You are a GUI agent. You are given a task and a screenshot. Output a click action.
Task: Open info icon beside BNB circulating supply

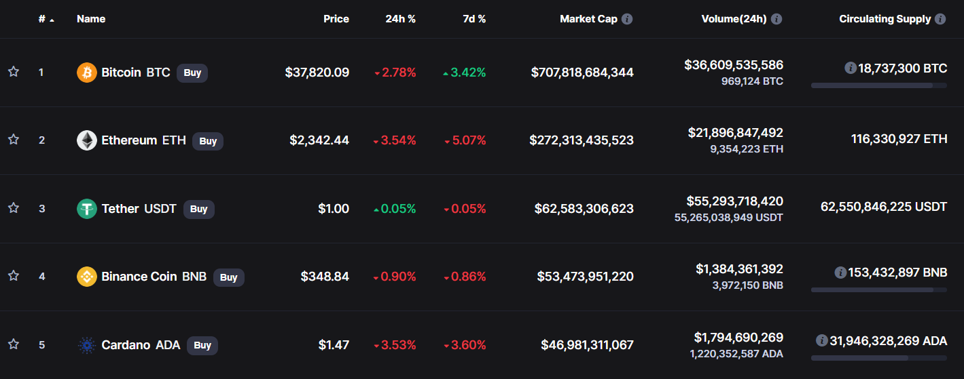840,273
